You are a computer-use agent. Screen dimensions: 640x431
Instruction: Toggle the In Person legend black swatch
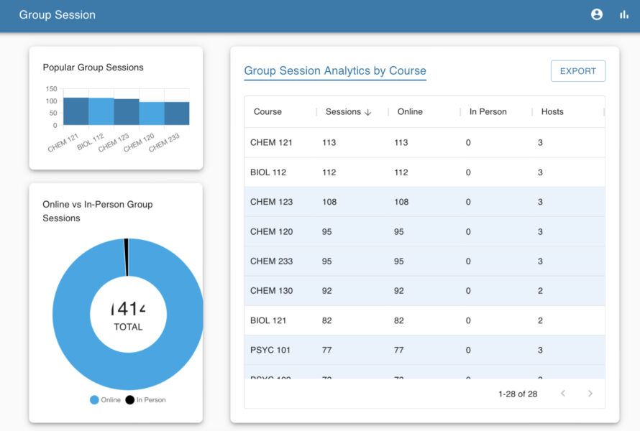129,400
